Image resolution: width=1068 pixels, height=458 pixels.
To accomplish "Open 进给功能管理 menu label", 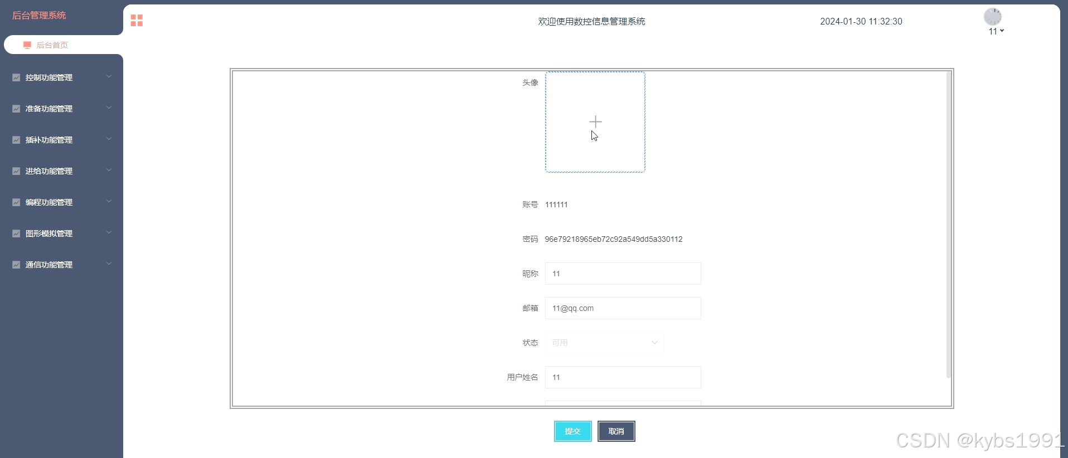I will (x=49, y=171).
